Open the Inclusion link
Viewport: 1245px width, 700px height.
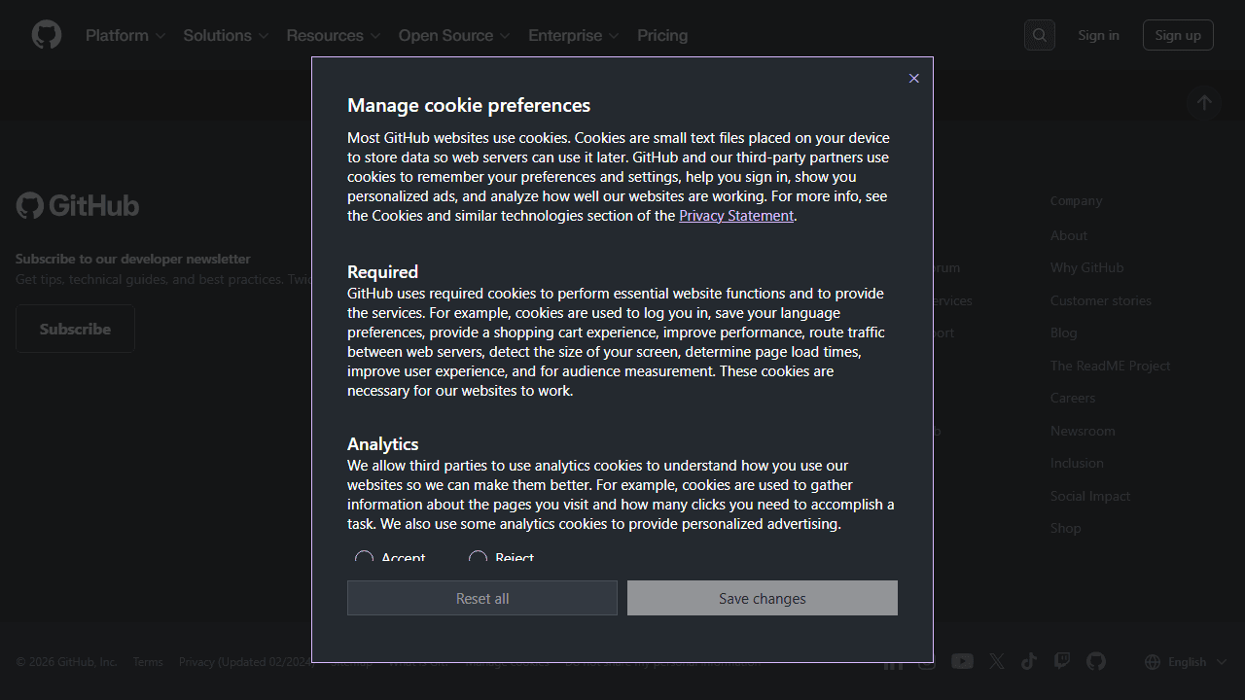1077,463
